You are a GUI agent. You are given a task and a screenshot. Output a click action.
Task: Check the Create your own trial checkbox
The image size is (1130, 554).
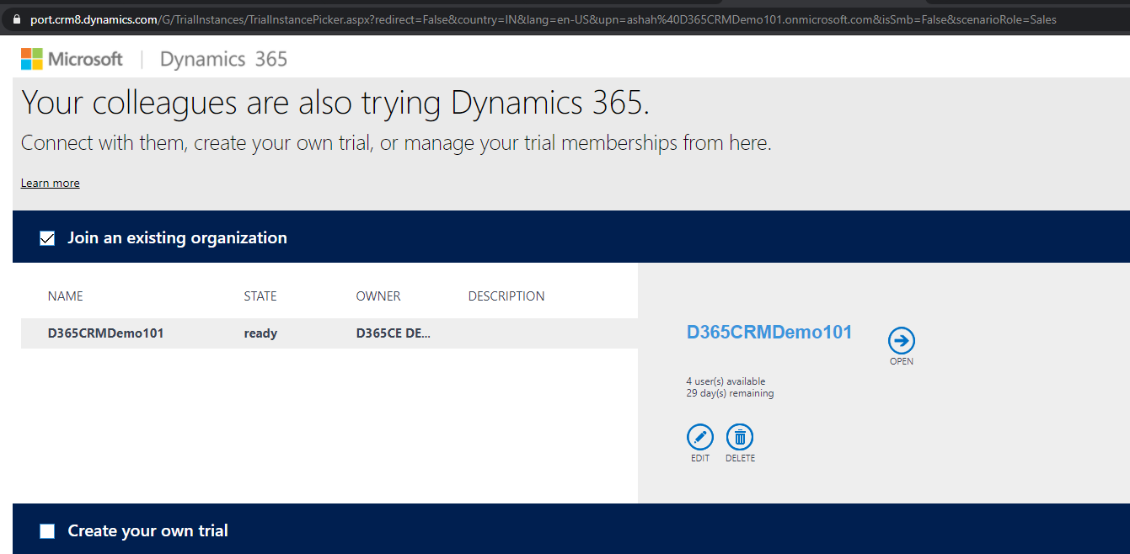pos(47,531)
